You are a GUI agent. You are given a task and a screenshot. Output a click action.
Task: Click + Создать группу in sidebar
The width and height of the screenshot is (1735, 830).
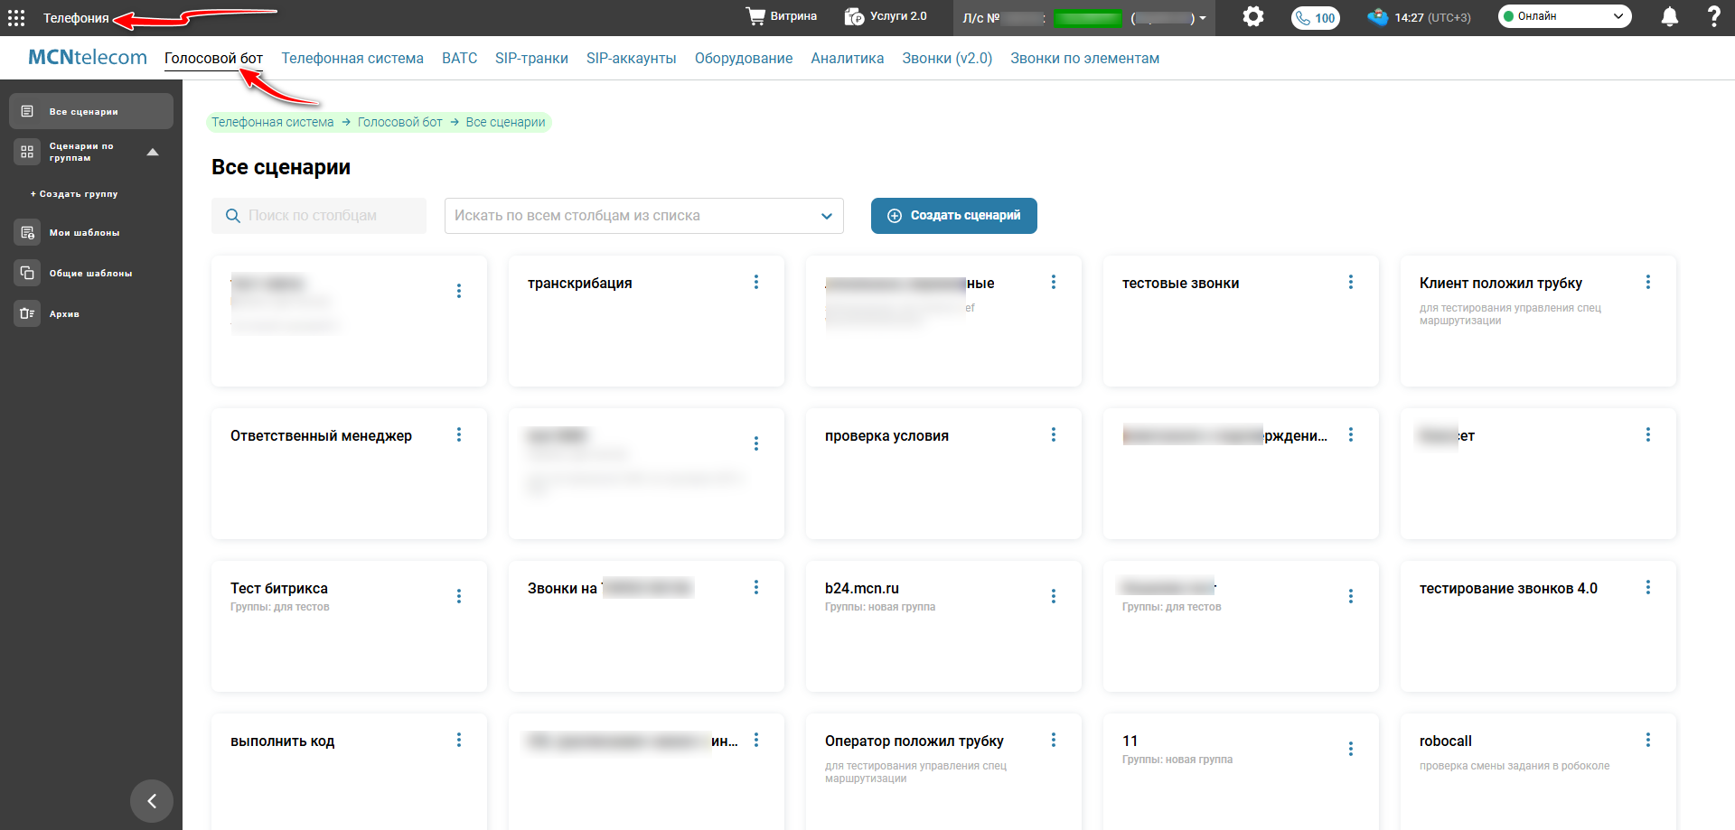[x=74, y=194]
